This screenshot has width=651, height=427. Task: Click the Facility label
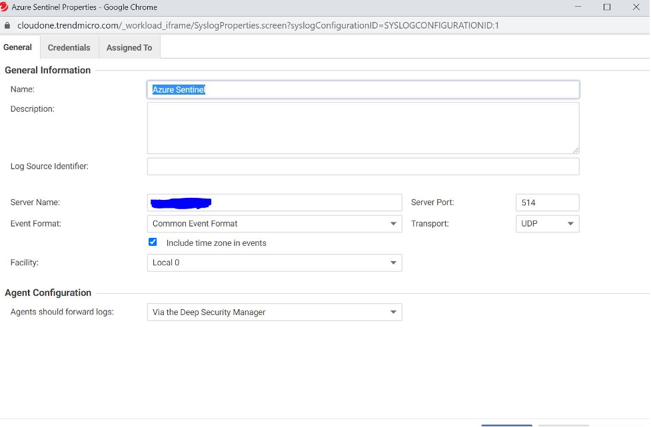25,262
